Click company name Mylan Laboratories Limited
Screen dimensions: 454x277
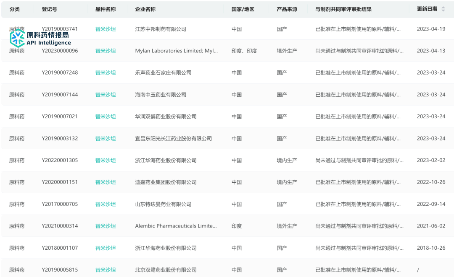176,51
